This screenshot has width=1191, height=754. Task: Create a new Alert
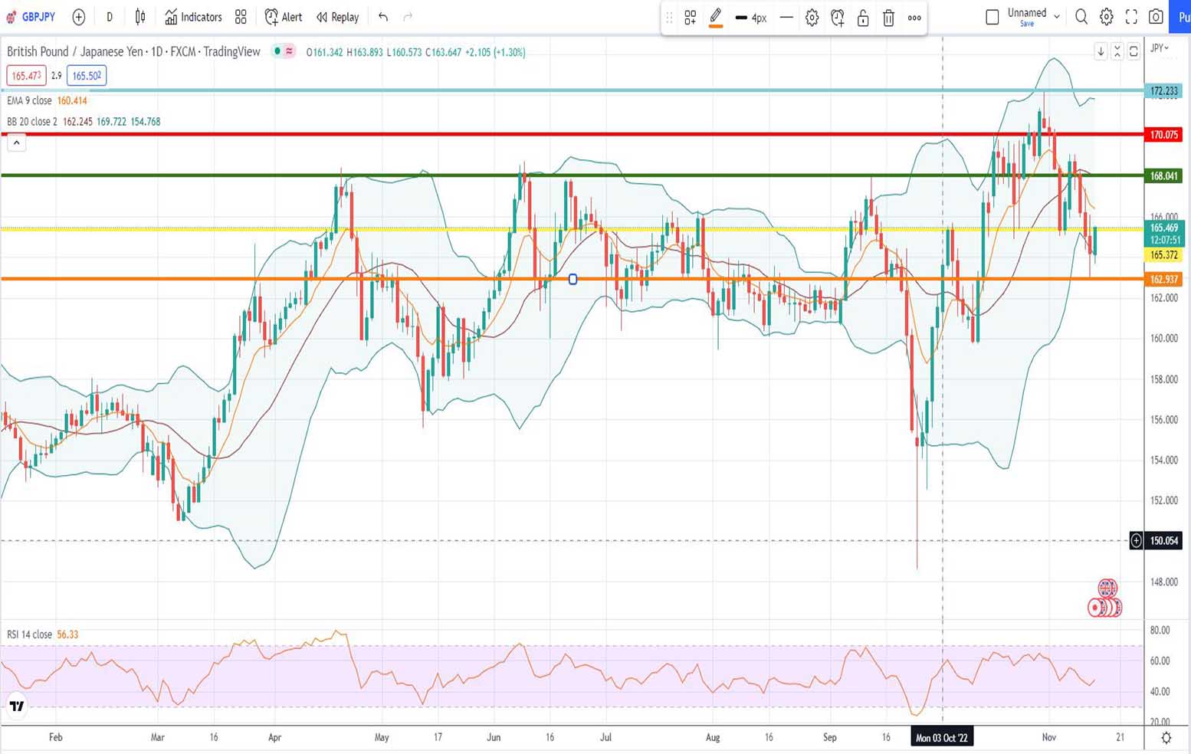tap(282, 17)
